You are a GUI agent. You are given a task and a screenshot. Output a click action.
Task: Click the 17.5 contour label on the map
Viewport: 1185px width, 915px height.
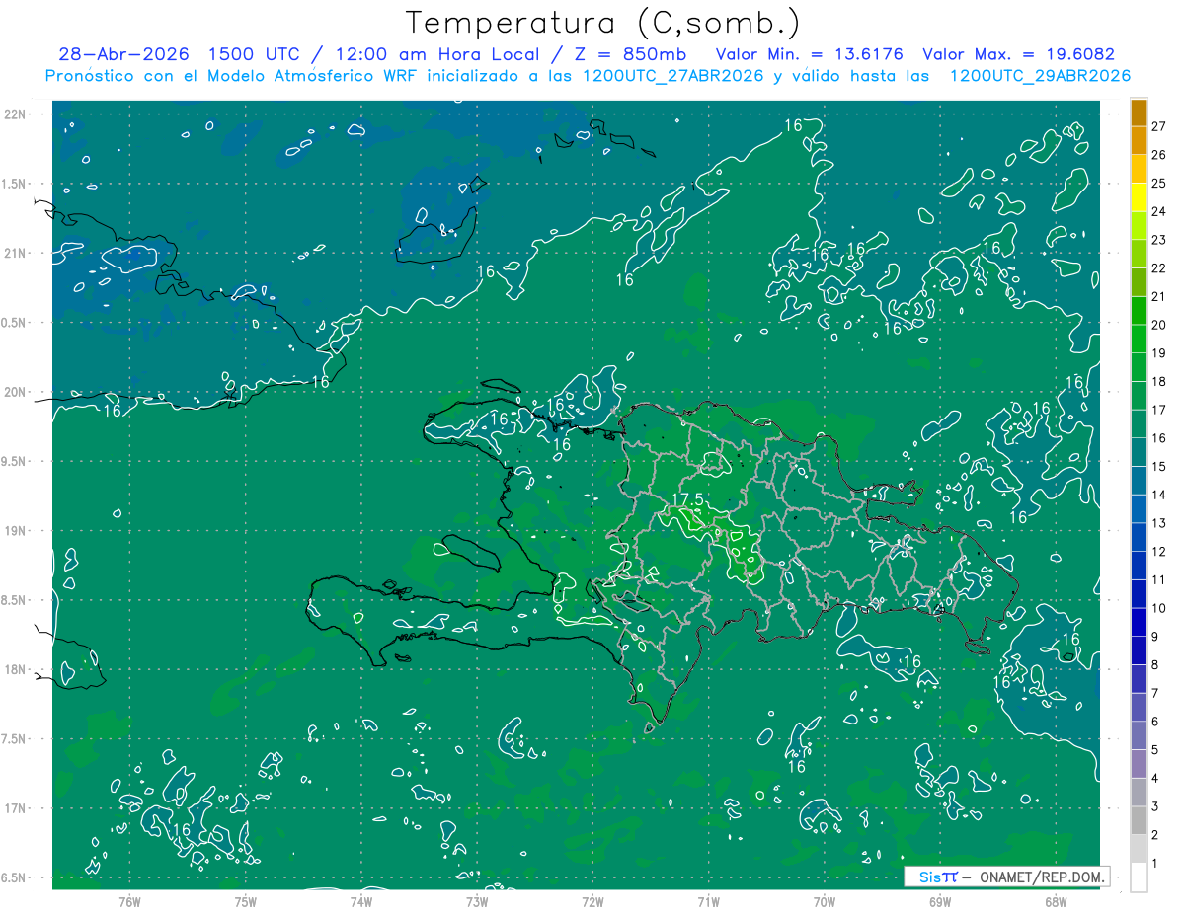click(687, 499)
